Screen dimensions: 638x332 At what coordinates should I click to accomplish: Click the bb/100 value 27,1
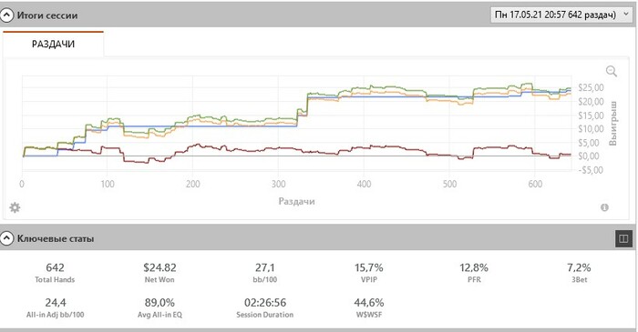click(265, 267)
